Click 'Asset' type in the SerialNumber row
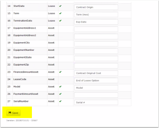This screenshot has width=159, height=128. click(51, 101)
